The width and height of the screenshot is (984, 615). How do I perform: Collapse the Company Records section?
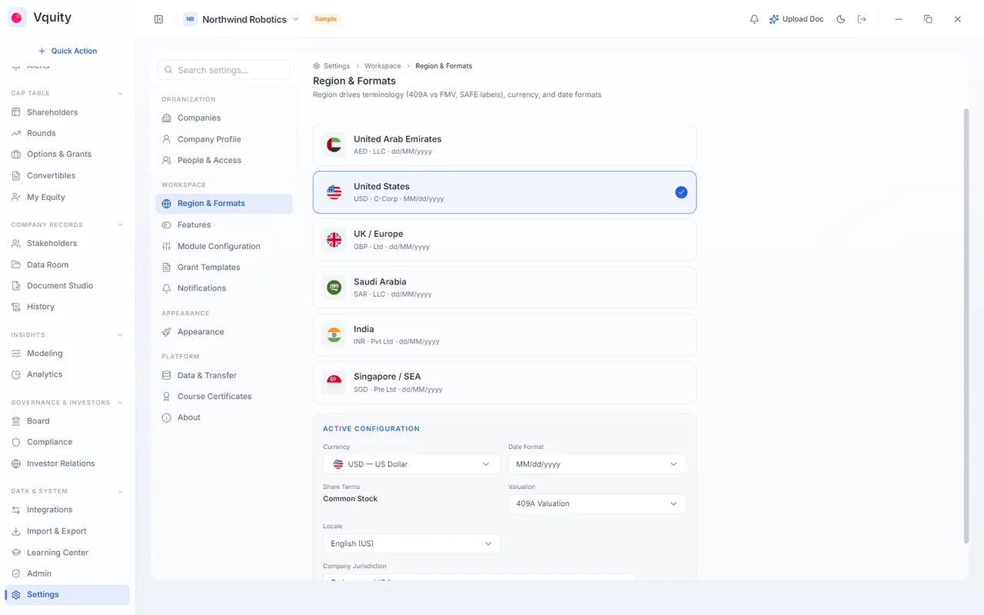[x=120, y=224]
